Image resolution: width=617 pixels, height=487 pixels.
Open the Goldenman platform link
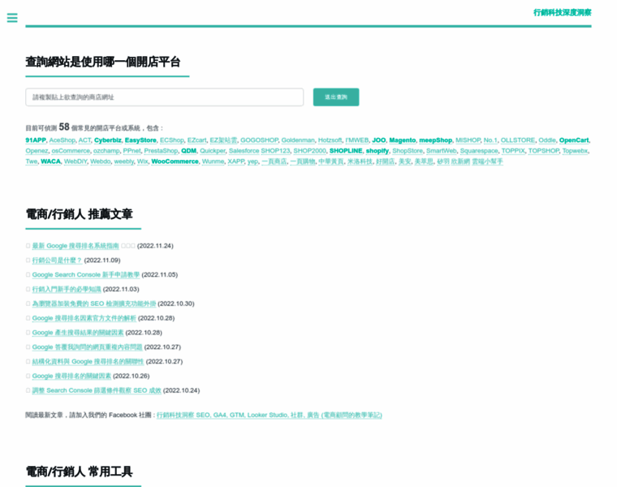tap(298, 140)
